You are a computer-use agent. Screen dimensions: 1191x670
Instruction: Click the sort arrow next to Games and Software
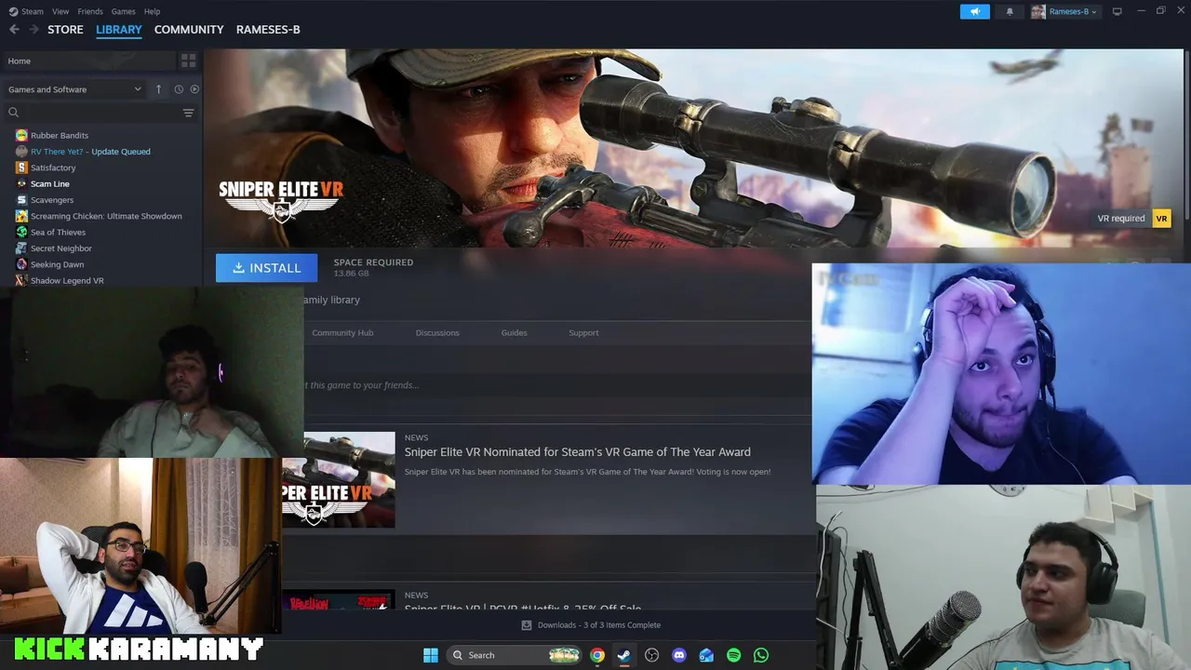pos(158,89)
